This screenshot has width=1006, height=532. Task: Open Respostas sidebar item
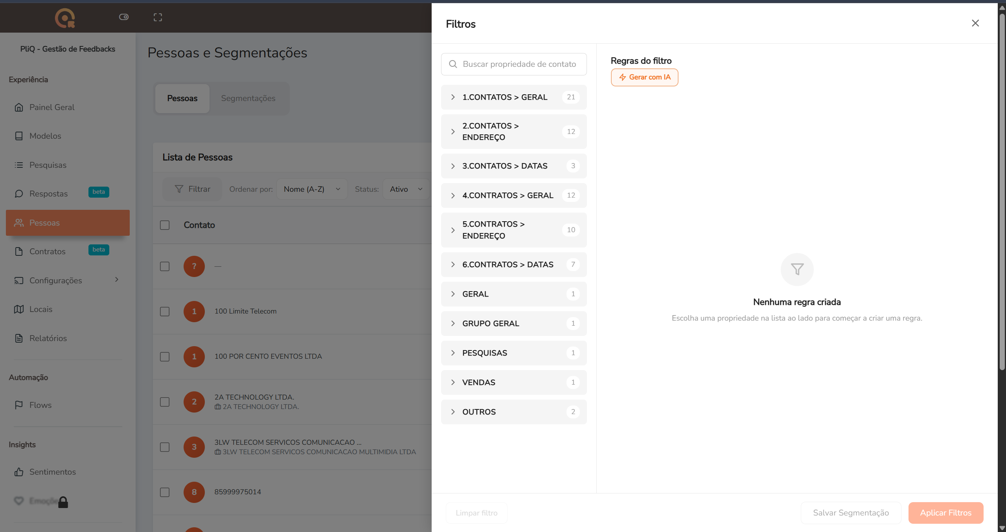point(68,194)
